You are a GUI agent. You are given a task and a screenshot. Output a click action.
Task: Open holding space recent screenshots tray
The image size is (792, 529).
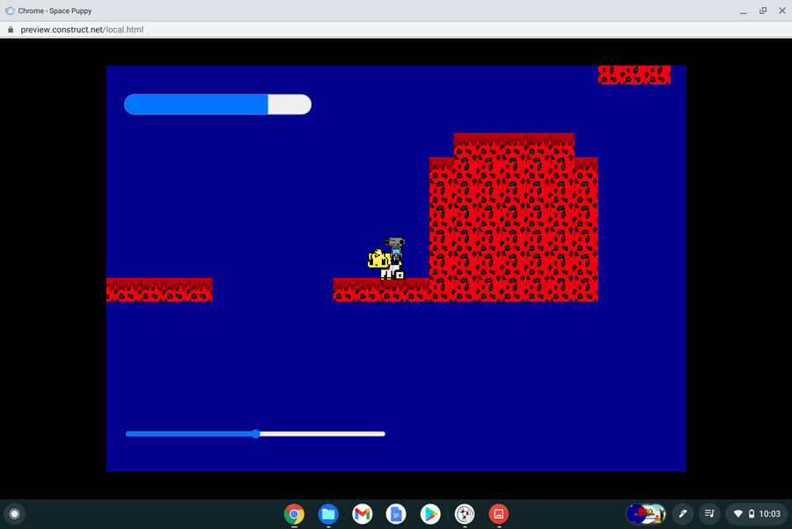tap(646, 514)
